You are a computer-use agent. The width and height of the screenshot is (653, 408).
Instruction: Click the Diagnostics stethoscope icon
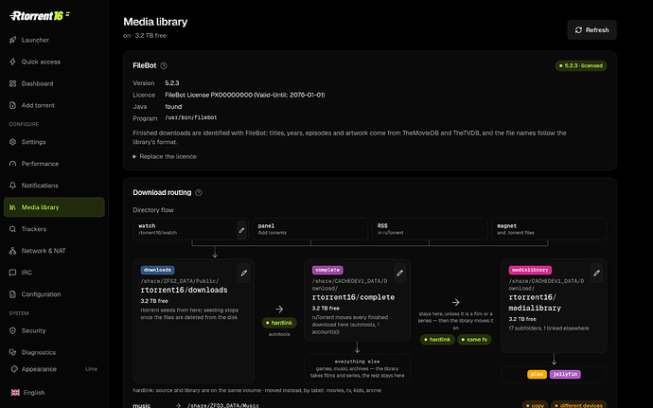[x=13, y=352]
